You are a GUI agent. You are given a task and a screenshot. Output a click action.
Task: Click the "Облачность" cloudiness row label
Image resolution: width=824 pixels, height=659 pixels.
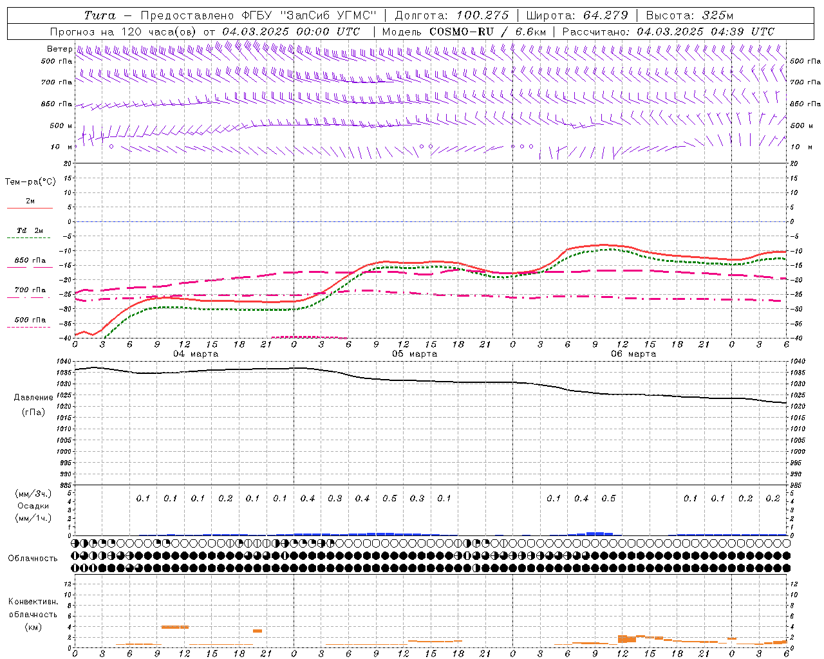tap(33, 558)
